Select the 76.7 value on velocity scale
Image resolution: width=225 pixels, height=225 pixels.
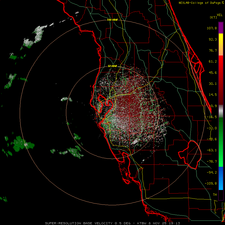[x=213, y=50]
